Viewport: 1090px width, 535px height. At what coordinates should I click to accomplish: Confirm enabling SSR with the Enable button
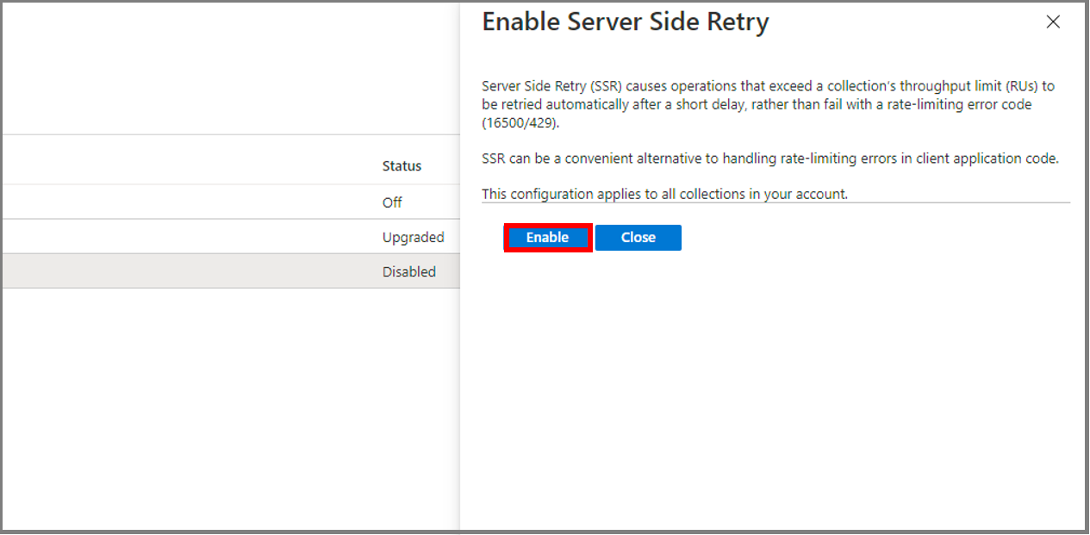(x=547, y=237)
